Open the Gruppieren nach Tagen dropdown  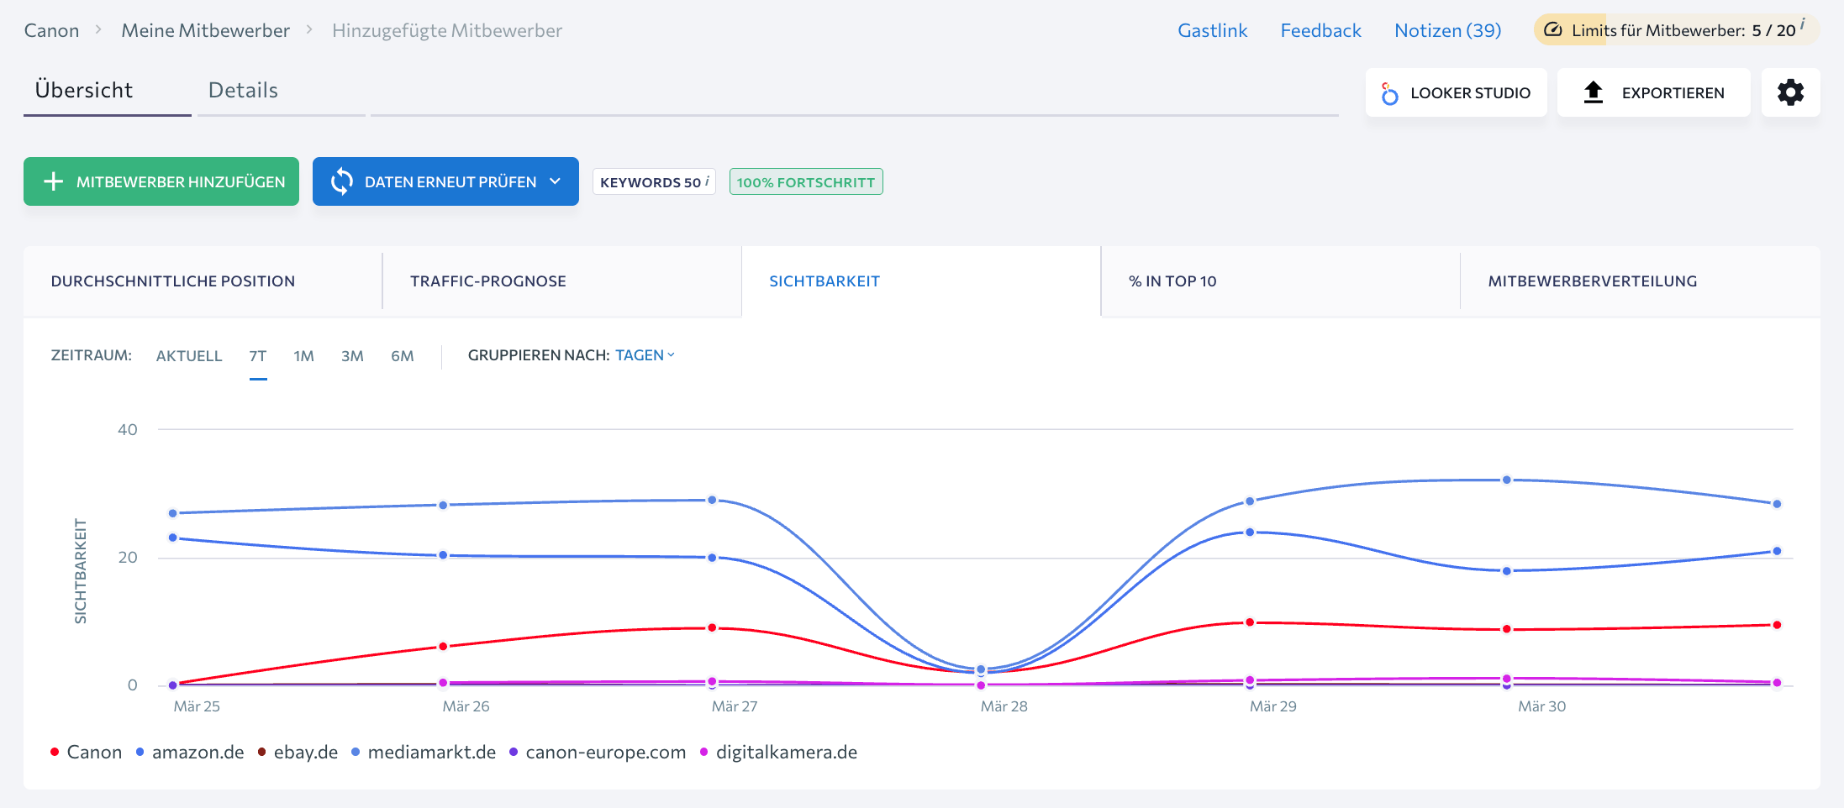645,355
